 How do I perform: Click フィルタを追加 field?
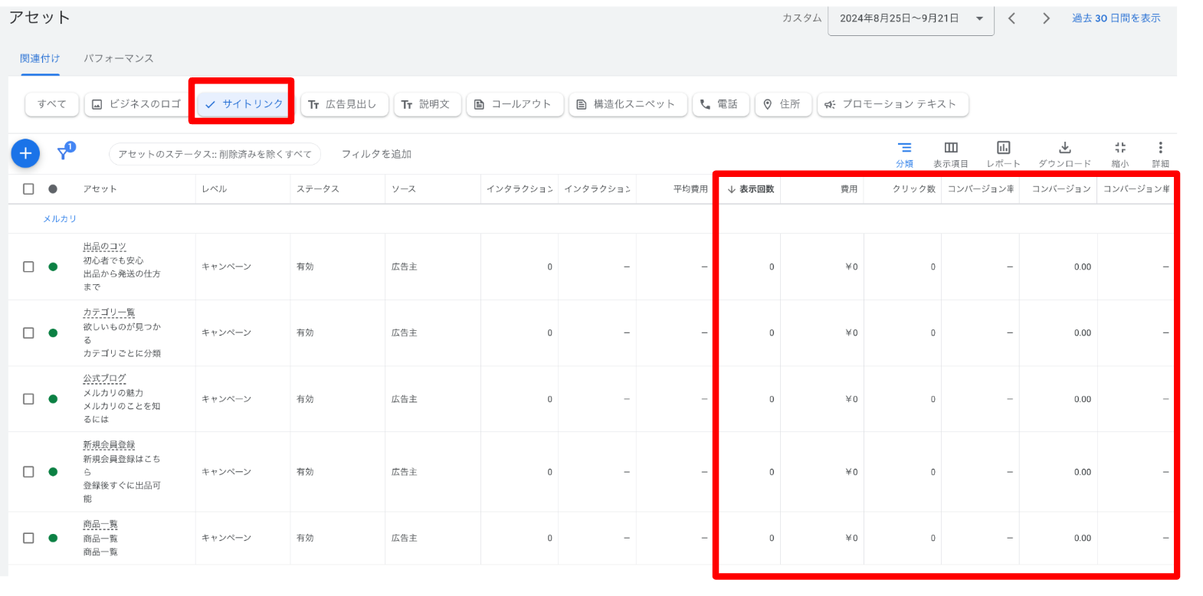point(376,154)
